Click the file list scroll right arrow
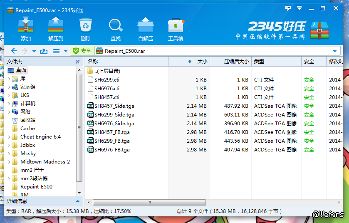Screen dimensions: 349x223 [x=339, y=202]
